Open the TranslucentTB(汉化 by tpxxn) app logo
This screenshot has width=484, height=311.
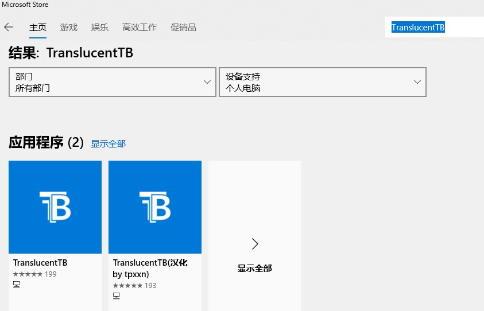coord(155,207)
